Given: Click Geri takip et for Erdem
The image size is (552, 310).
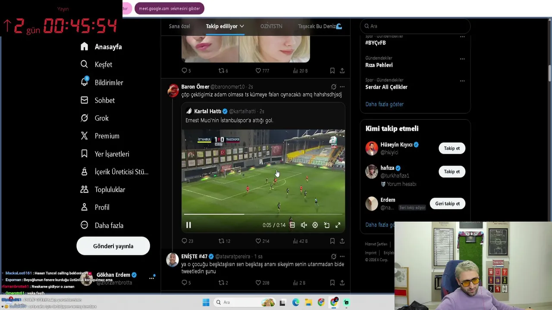Looking at the screenshot, I should tap(447, 204).
